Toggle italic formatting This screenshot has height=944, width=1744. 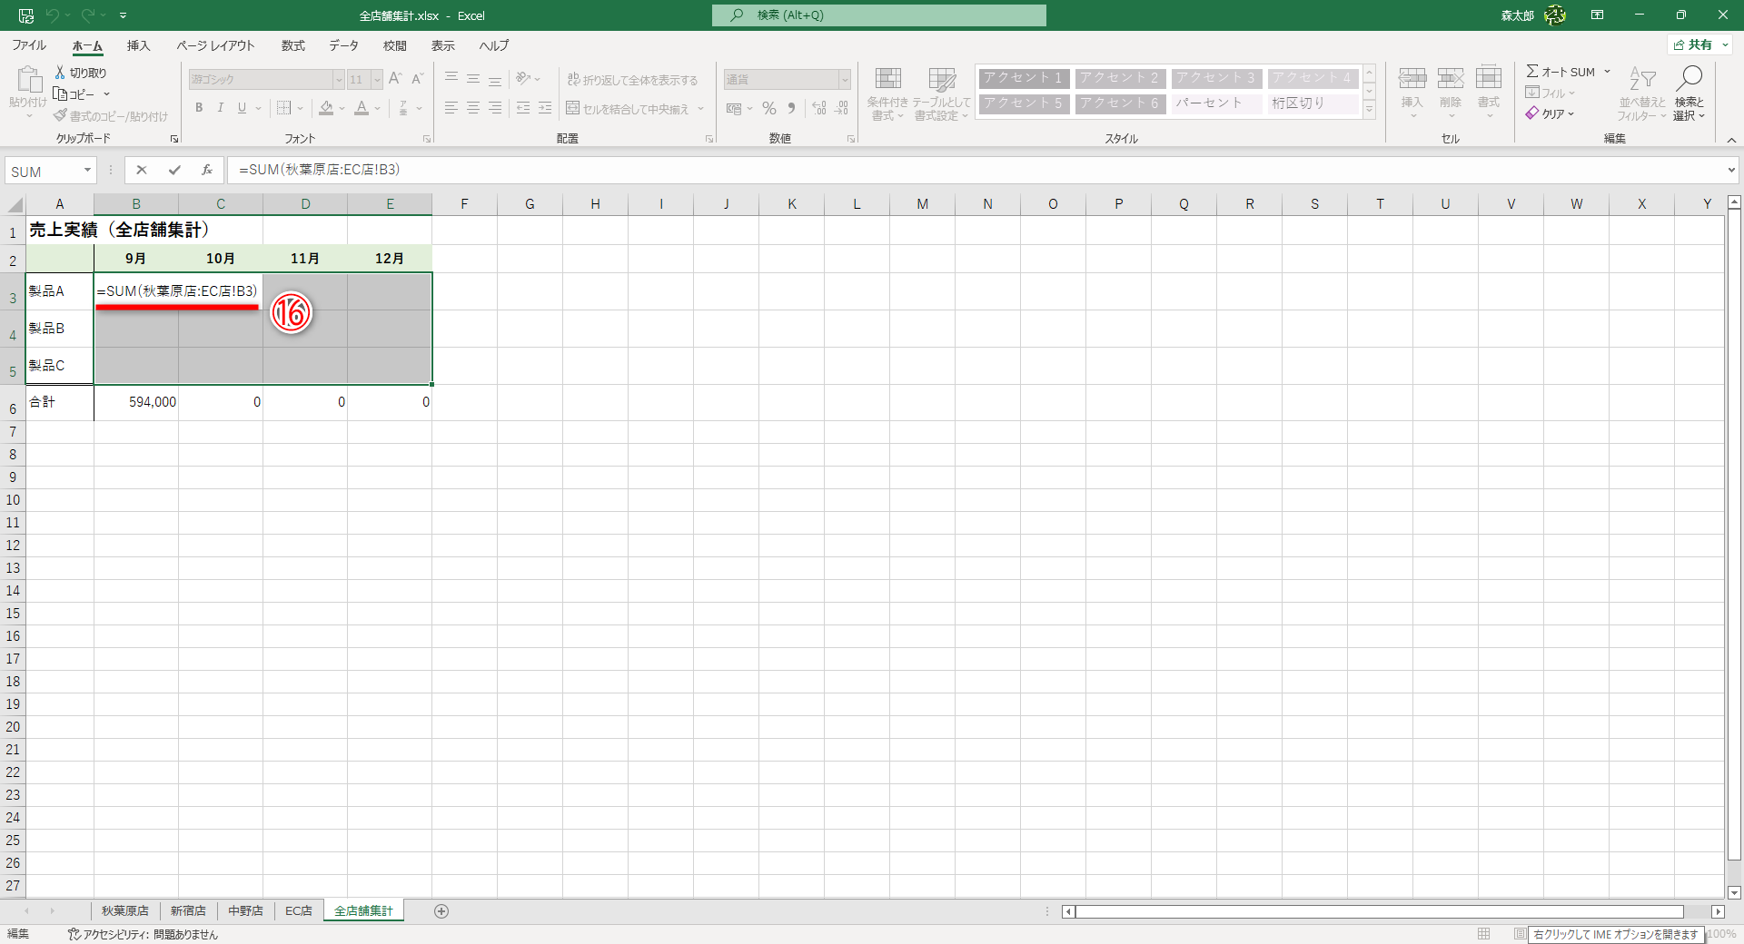220,108
